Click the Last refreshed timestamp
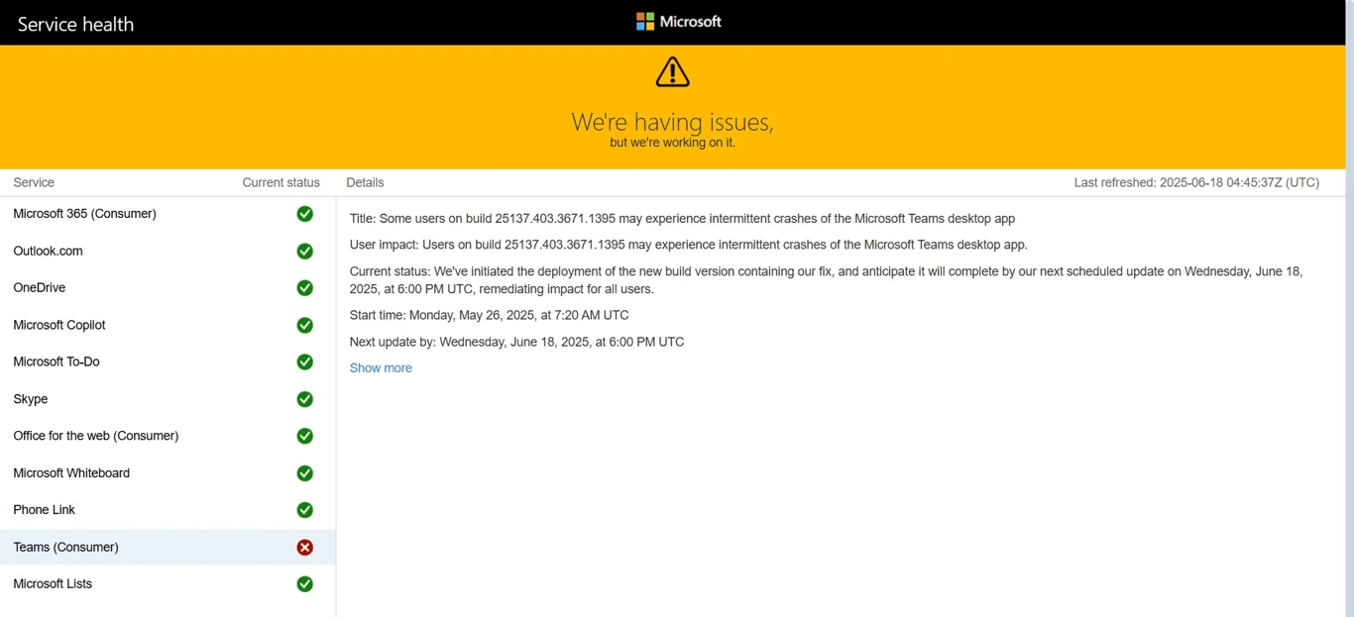 tap(1196, 183)
